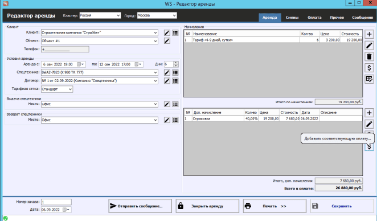Edit selected charge in Начисления table
377x221 pixels.
coord(369,46)
